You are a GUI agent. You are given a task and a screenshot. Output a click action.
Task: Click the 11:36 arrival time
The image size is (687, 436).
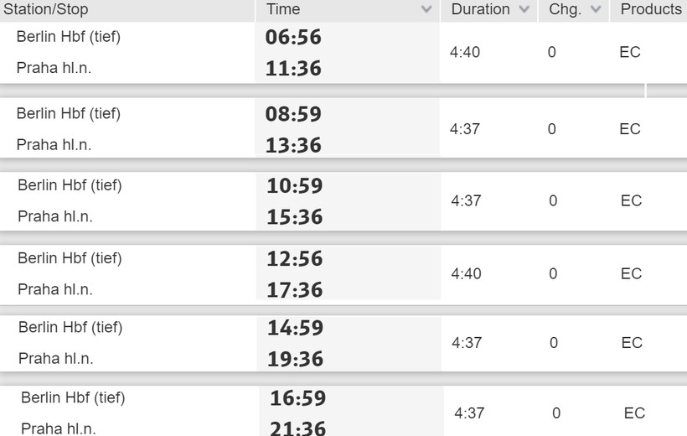293,69
